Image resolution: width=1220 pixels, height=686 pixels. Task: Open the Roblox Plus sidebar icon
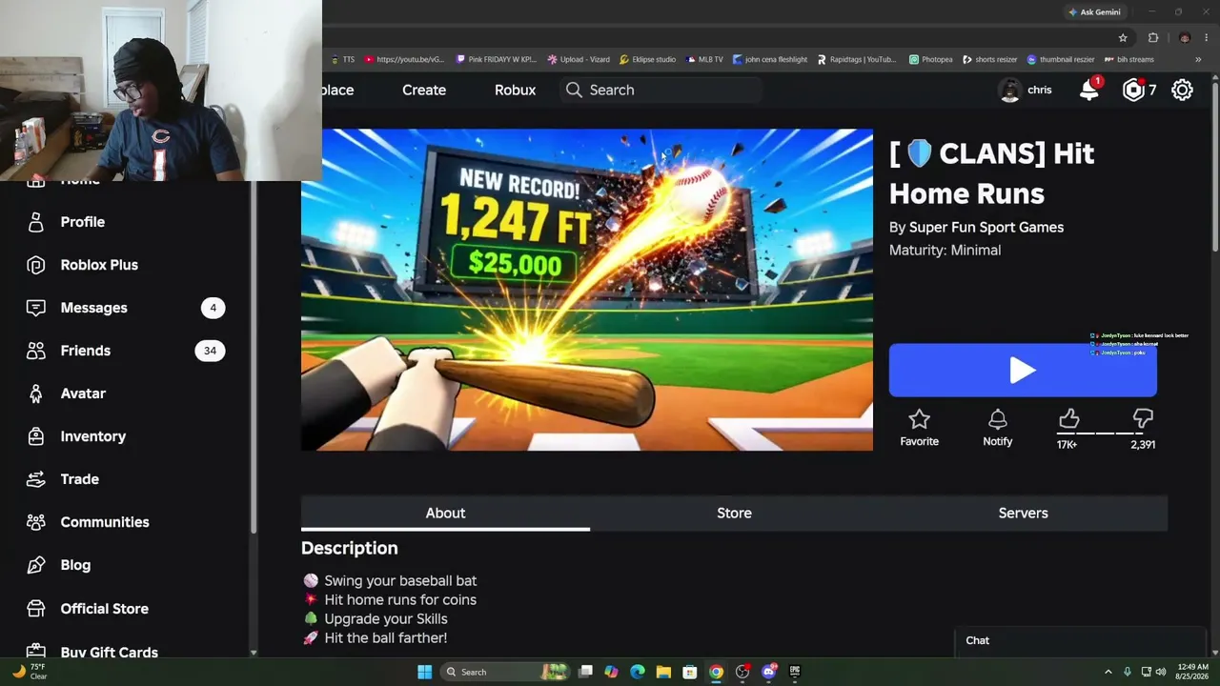tap(36, 265)
